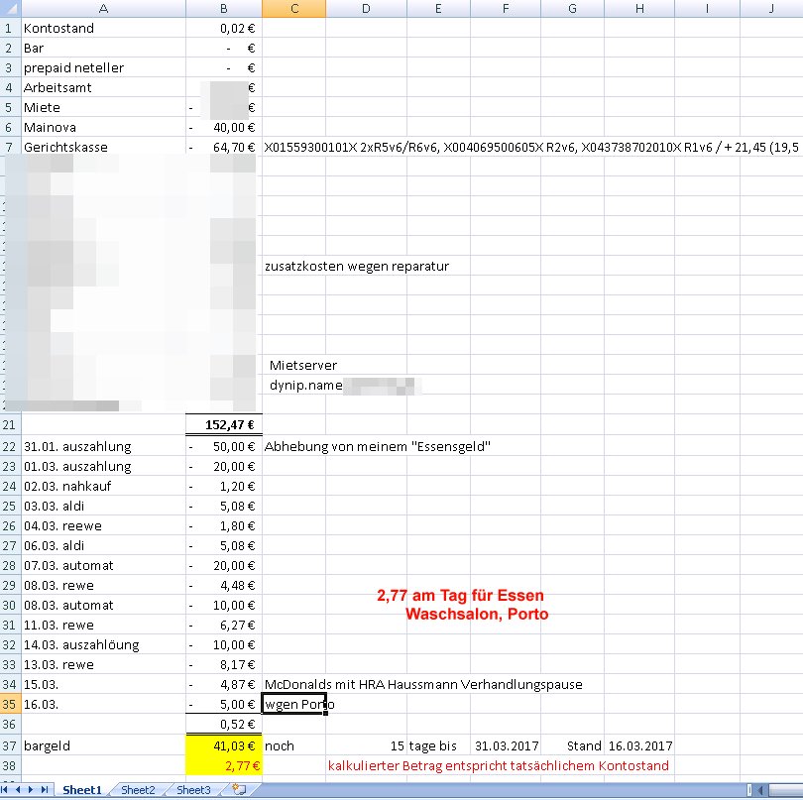Image resolution: width=803 pixels, height=800 pixels.
Task: Click the cell containing 'wgen Porto'
Action: [x=294, y=705]
